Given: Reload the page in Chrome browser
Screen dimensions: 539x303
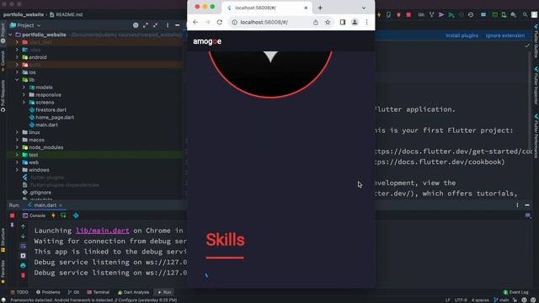Looking at the screenshot, I should click(220, 22).
